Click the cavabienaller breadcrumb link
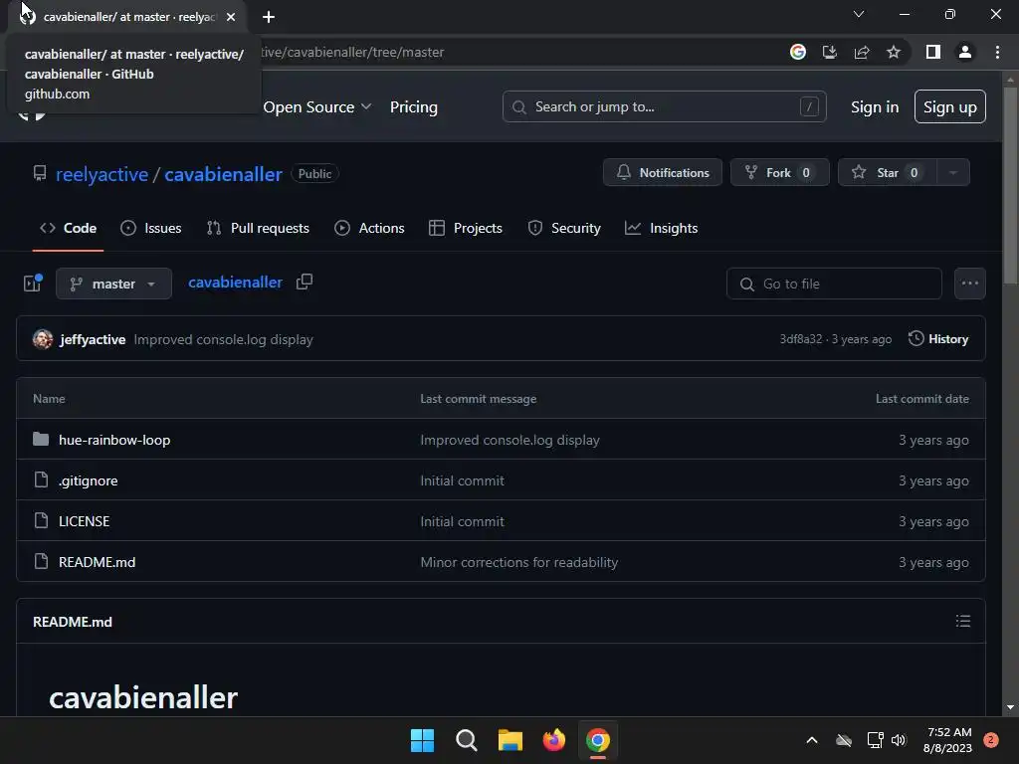The height and width of the screenshot is (764, 1019). click(235, 283)
